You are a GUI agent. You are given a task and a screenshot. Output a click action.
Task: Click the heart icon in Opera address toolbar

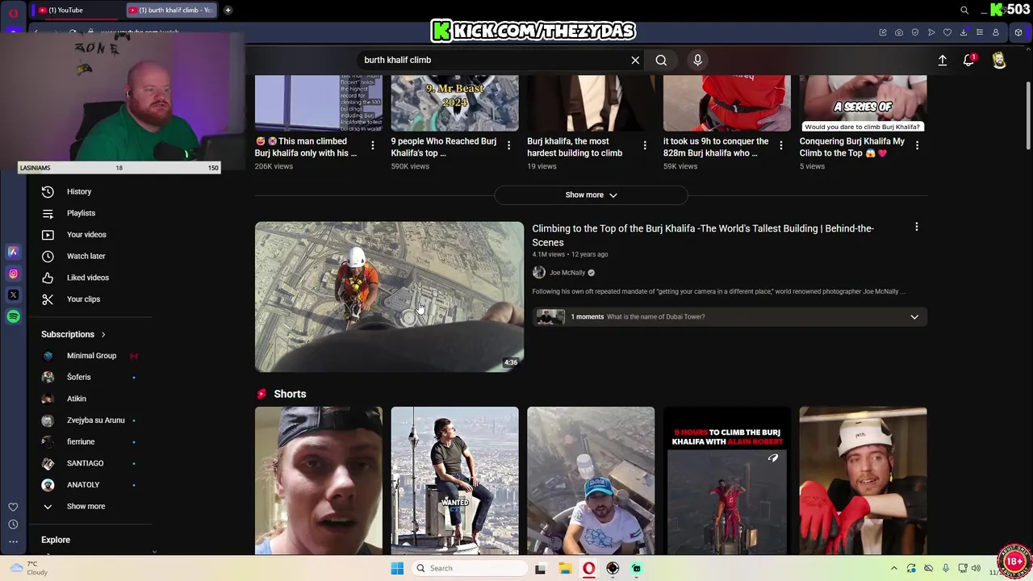tap(947, 32)
